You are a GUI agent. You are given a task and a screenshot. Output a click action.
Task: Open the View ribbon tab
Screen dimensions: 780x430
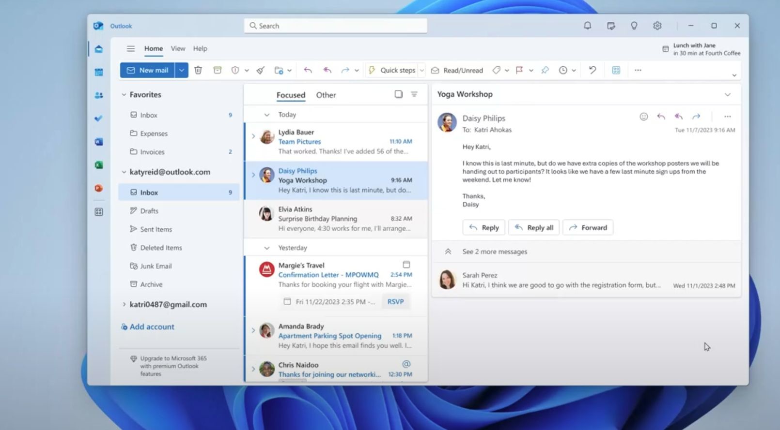click(x=178, y=48)
